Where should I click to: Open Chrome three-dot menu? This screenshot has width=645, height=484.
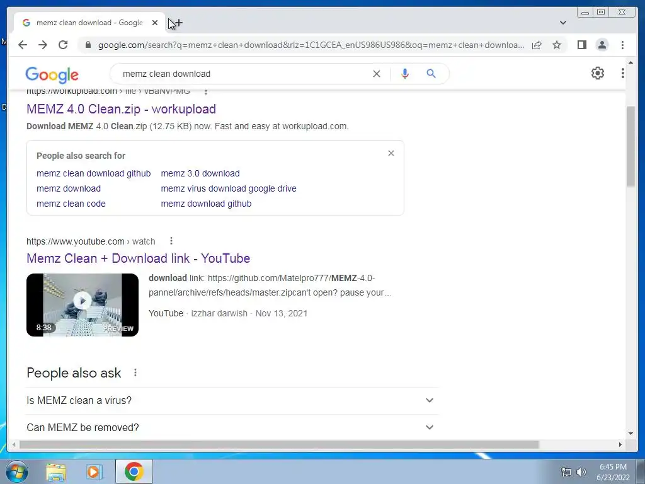tap(622, 45)
